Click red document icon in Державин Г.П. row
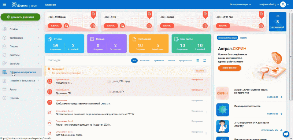Screen dimensions: 293x140 click(x=49, y=92)
